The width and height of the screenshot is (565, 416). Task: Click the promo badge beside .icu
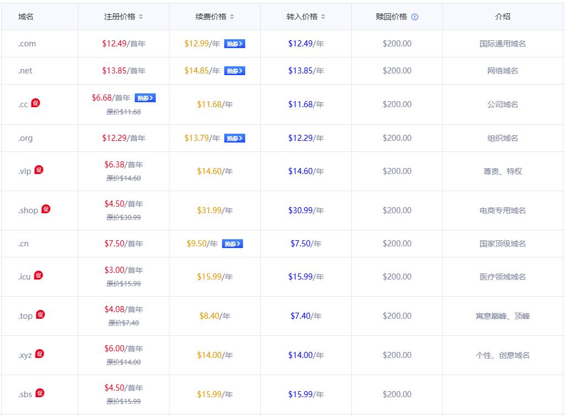38,275
